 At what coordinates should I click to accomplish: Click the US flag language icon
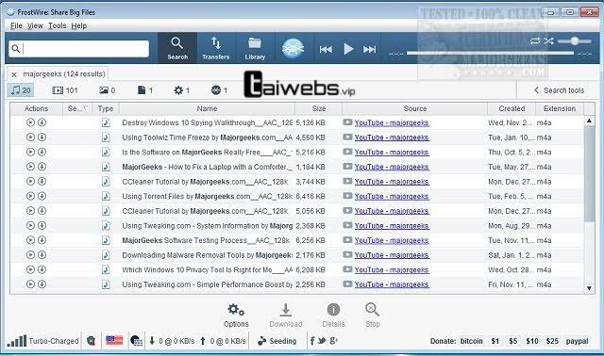point(114,341)
